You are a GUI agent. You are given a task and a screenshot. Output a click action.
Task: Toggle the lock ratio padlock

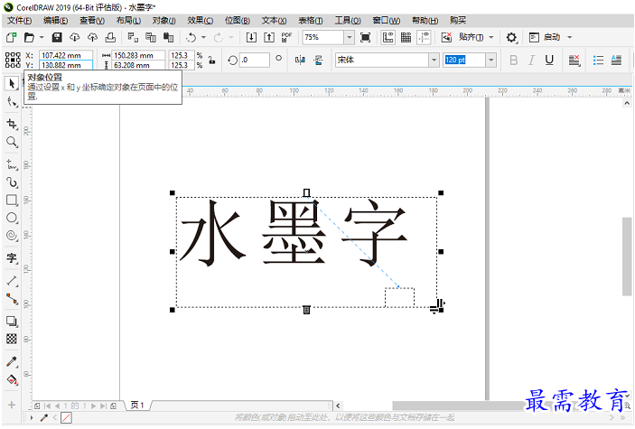[211, 60]
